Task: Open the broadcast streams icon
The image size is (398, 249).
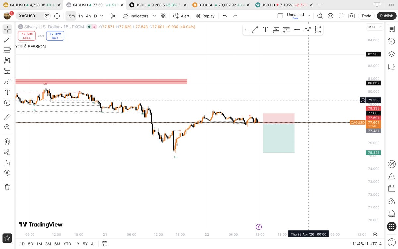Action: (x=392, y=202)
